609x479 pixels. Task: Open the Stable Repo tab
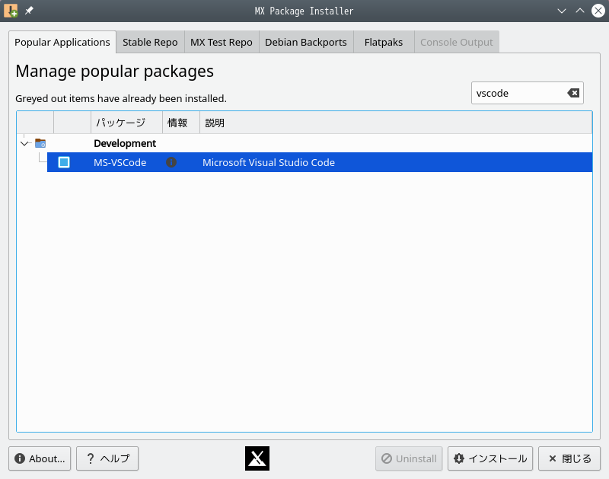[x=150, y=42]
